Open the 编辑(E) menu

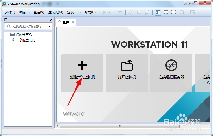(x=24, y=12)
